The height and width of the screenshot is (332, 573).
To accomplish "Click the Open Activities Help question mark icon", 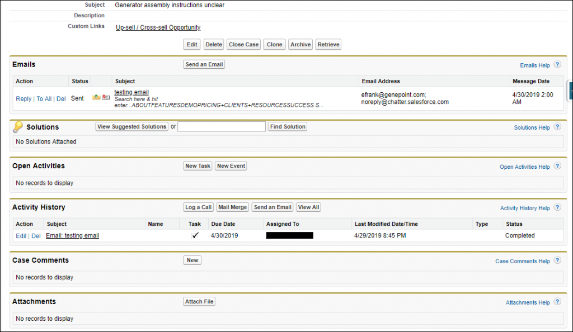I will tap(557, 166).
